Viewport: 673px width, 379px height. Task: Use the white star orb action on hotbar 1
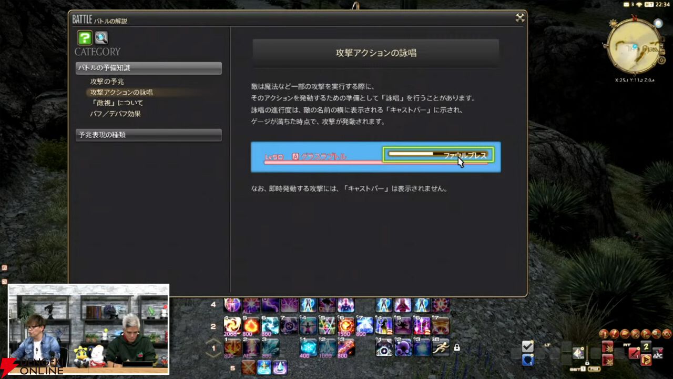[384, 347]
